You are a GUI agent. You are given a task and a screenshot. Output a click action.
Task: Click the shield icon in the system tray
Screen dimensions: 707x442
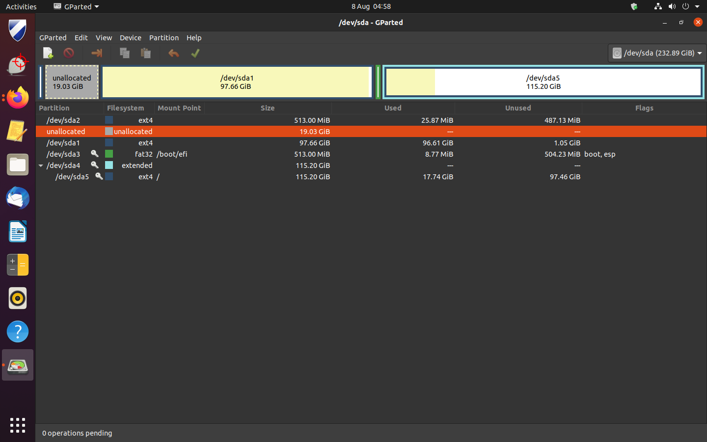point(634,6)
